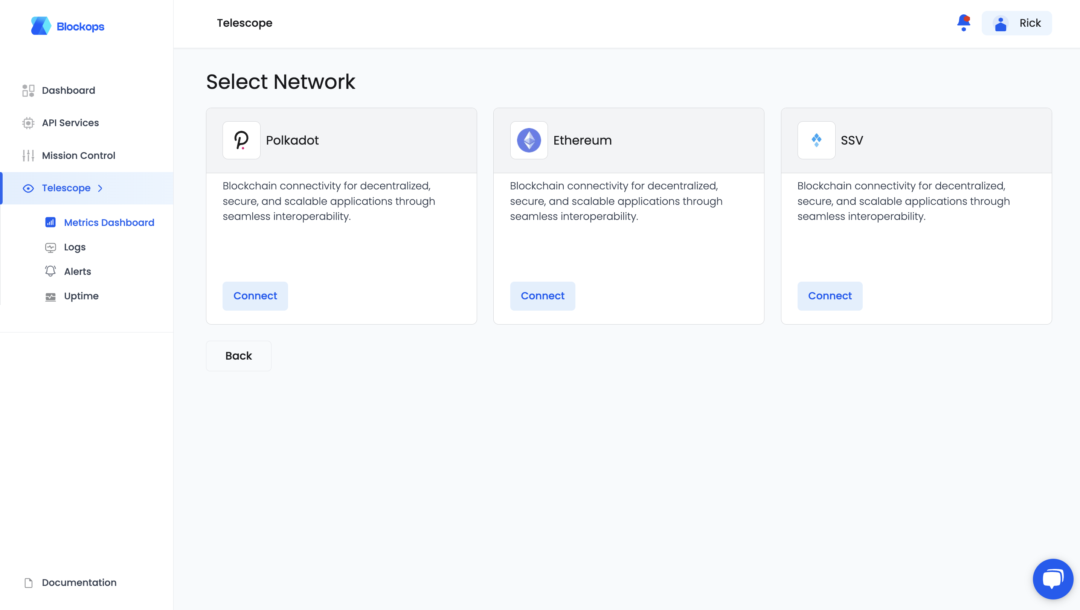This screenshot has height=610, width=1080.
Task: Open the Documentation link
Action: (x=79, y=583)
